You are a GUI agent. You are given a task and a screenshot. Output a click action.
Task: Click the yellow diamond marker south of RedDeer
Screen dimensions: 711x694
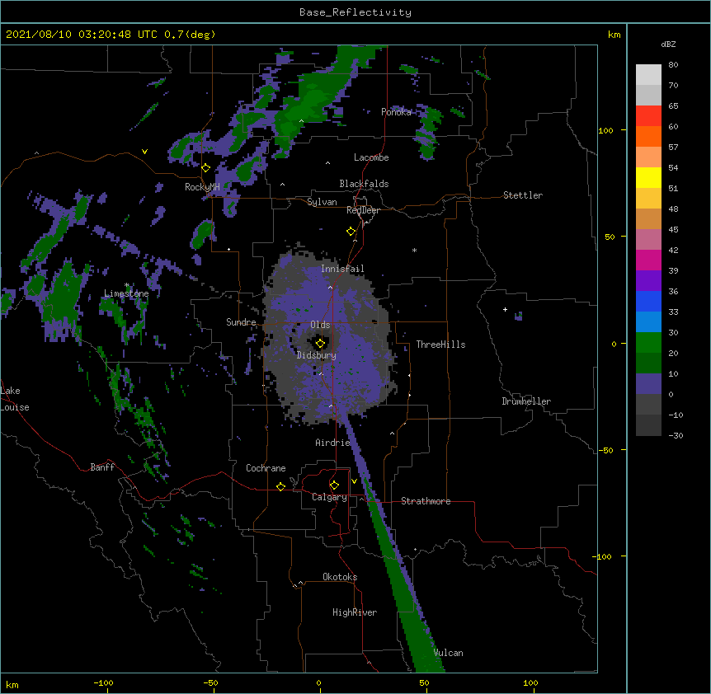click(x=351, y=232)
